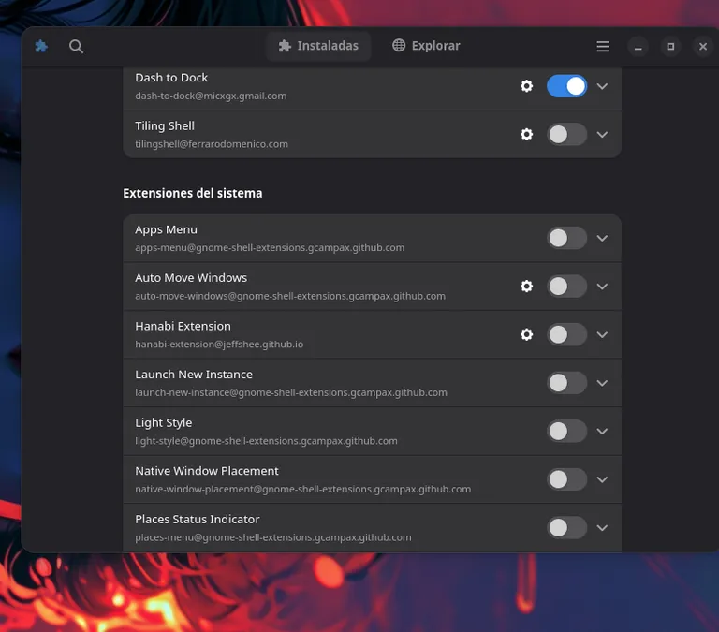Enable the Tiling Shell toggle

(566, 135)
